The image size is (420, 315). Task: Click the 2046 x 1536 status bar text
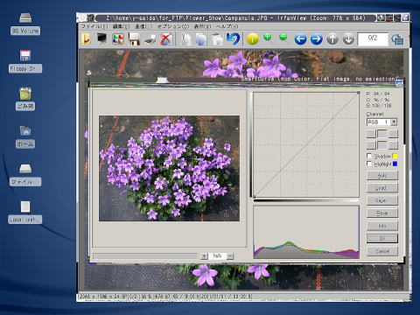point(103,297)
